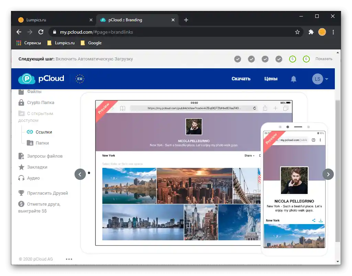The image size is (352, 276).
Task: Click the Statue of Liberty photo
Action: (239, 222)
